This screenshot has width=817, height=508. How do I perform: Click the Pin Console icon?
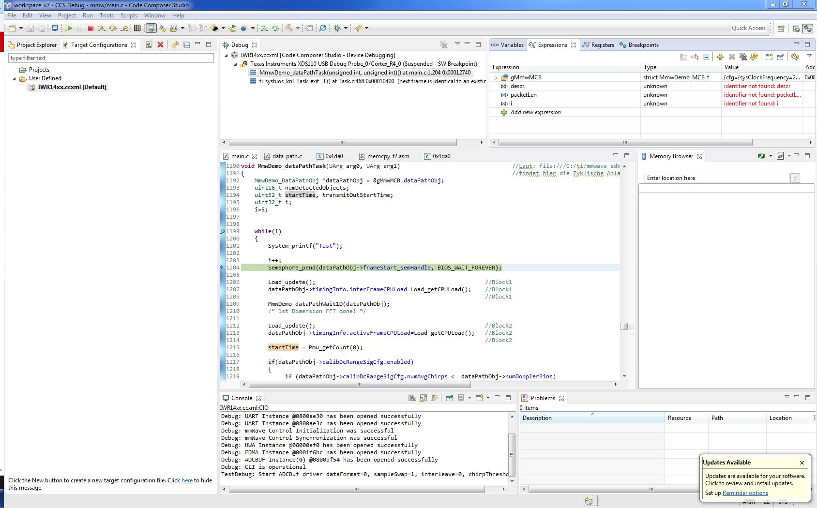pos(450,398)
